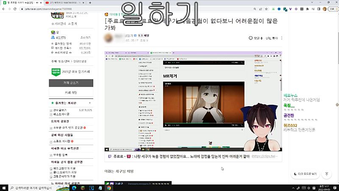Open the tab search chevron
The image size is (339, 191).
click(312, 3)
